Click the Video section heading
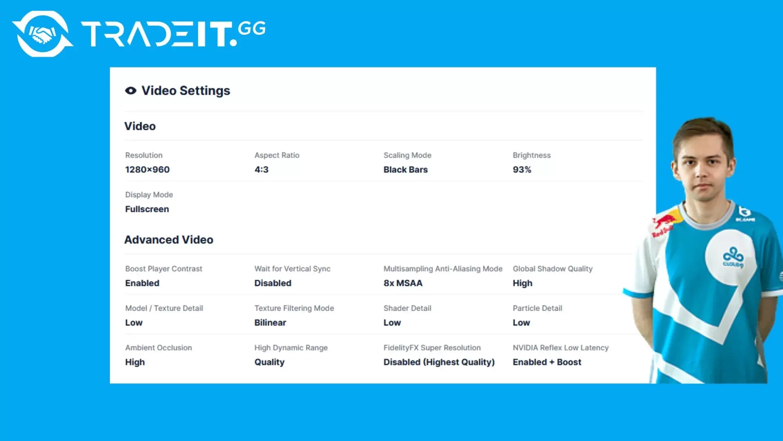 click(140, 126)
